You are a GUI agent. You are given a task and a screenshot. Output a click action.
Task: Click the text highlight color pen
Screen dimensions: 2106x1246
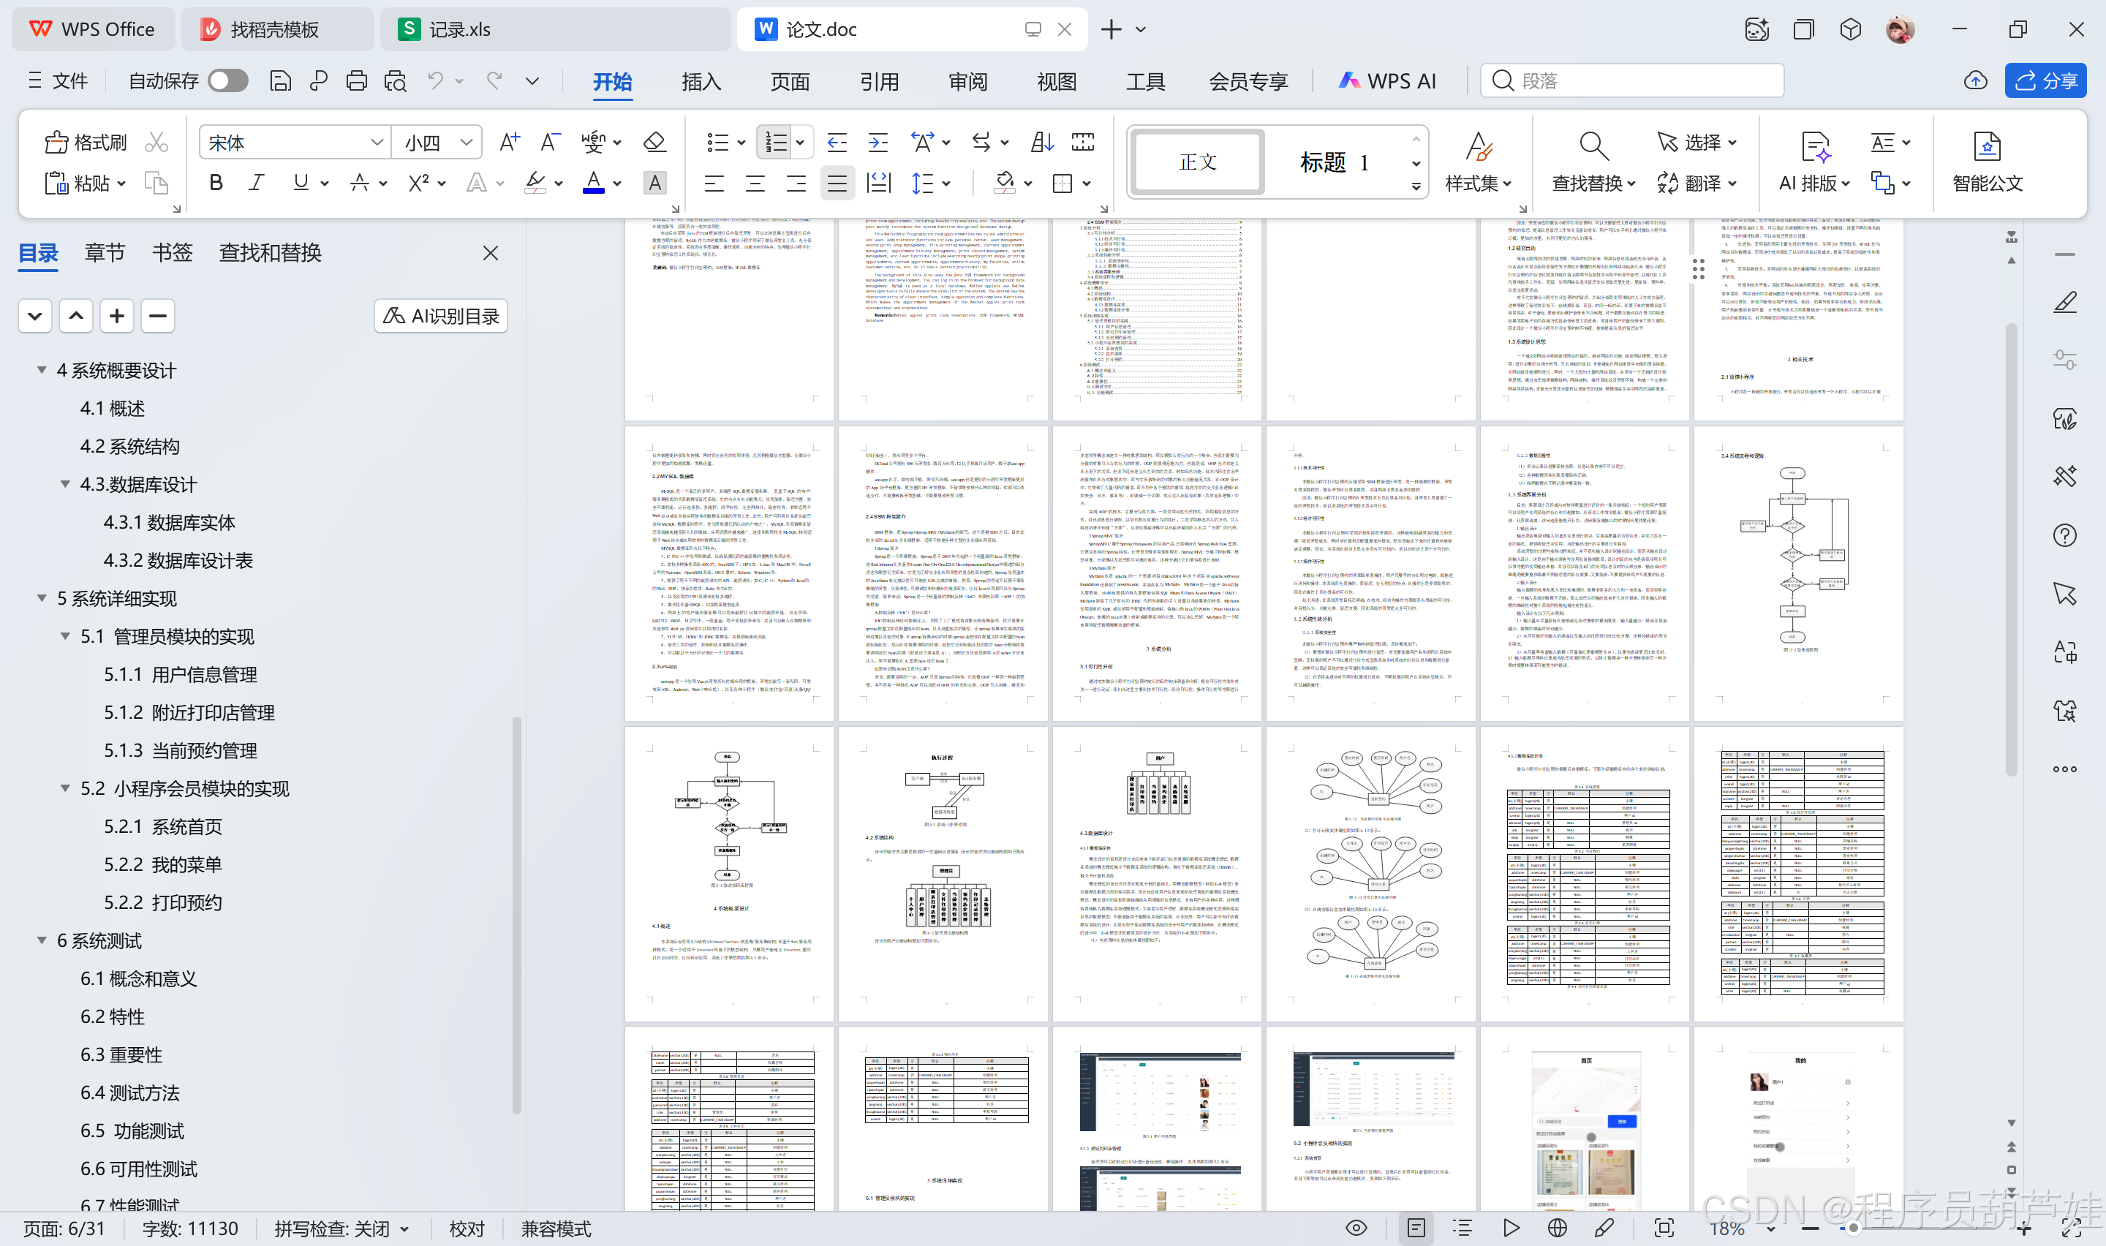tap(535, 183)
